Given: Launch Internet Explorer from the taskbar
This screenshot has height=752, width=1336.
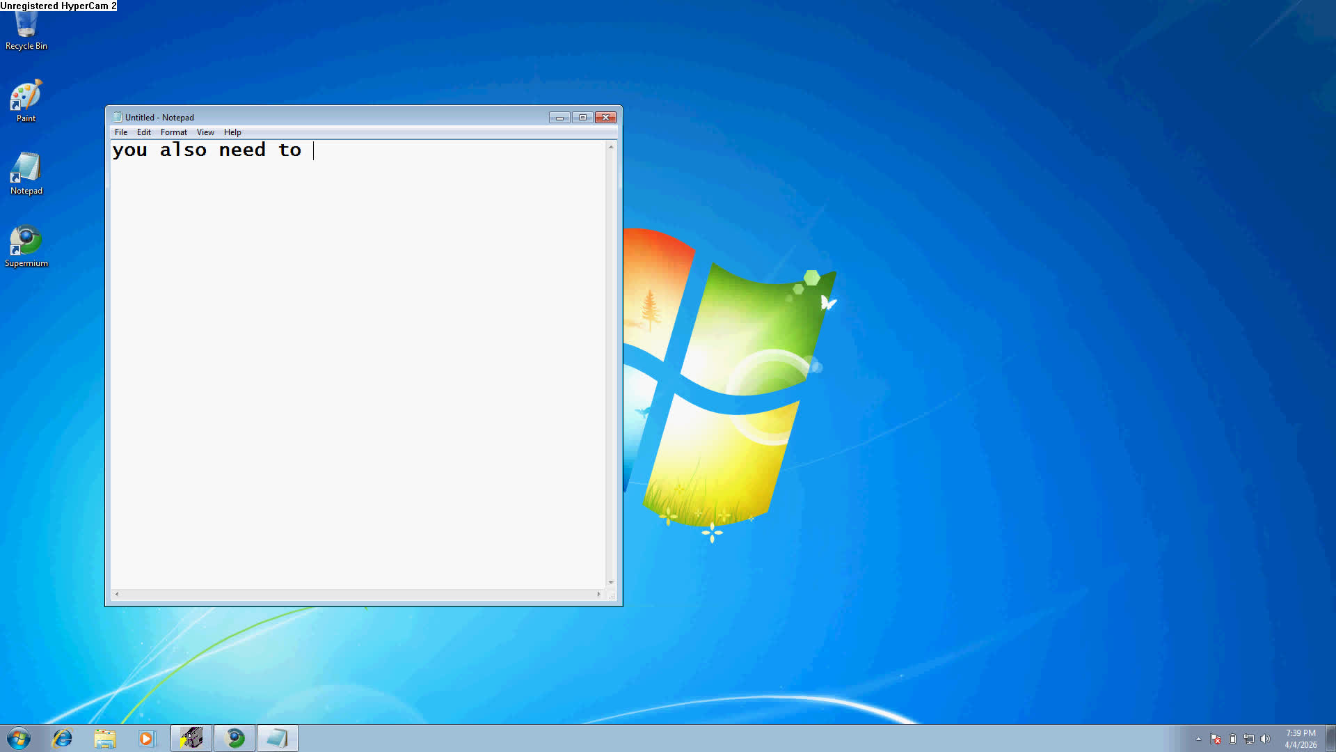Looking at the screenshot, I should point(63,738).
